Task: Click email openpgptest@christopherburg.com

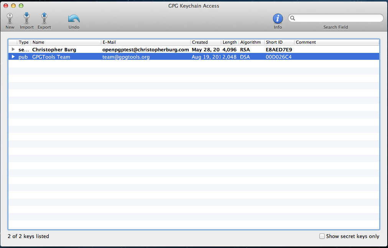Action: [146, 49]
